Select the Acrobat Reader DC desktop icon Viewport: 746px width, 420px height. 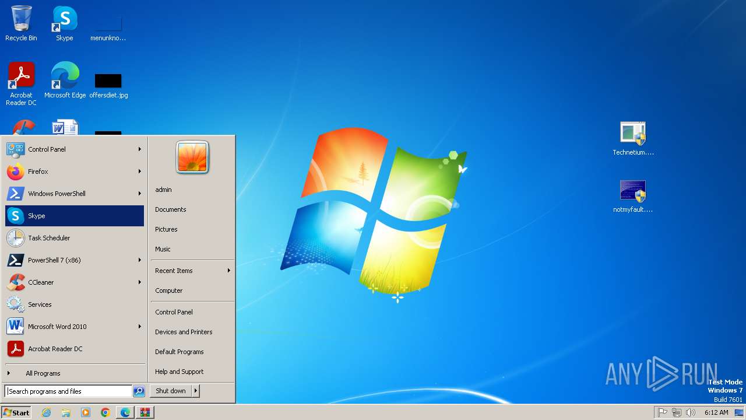tap(21, 83)
